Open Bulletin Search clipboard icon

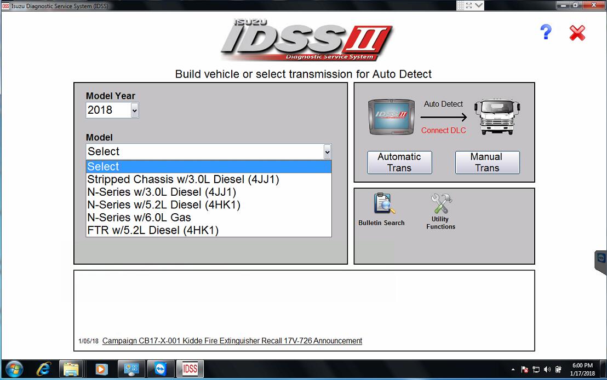pos(384,203)
